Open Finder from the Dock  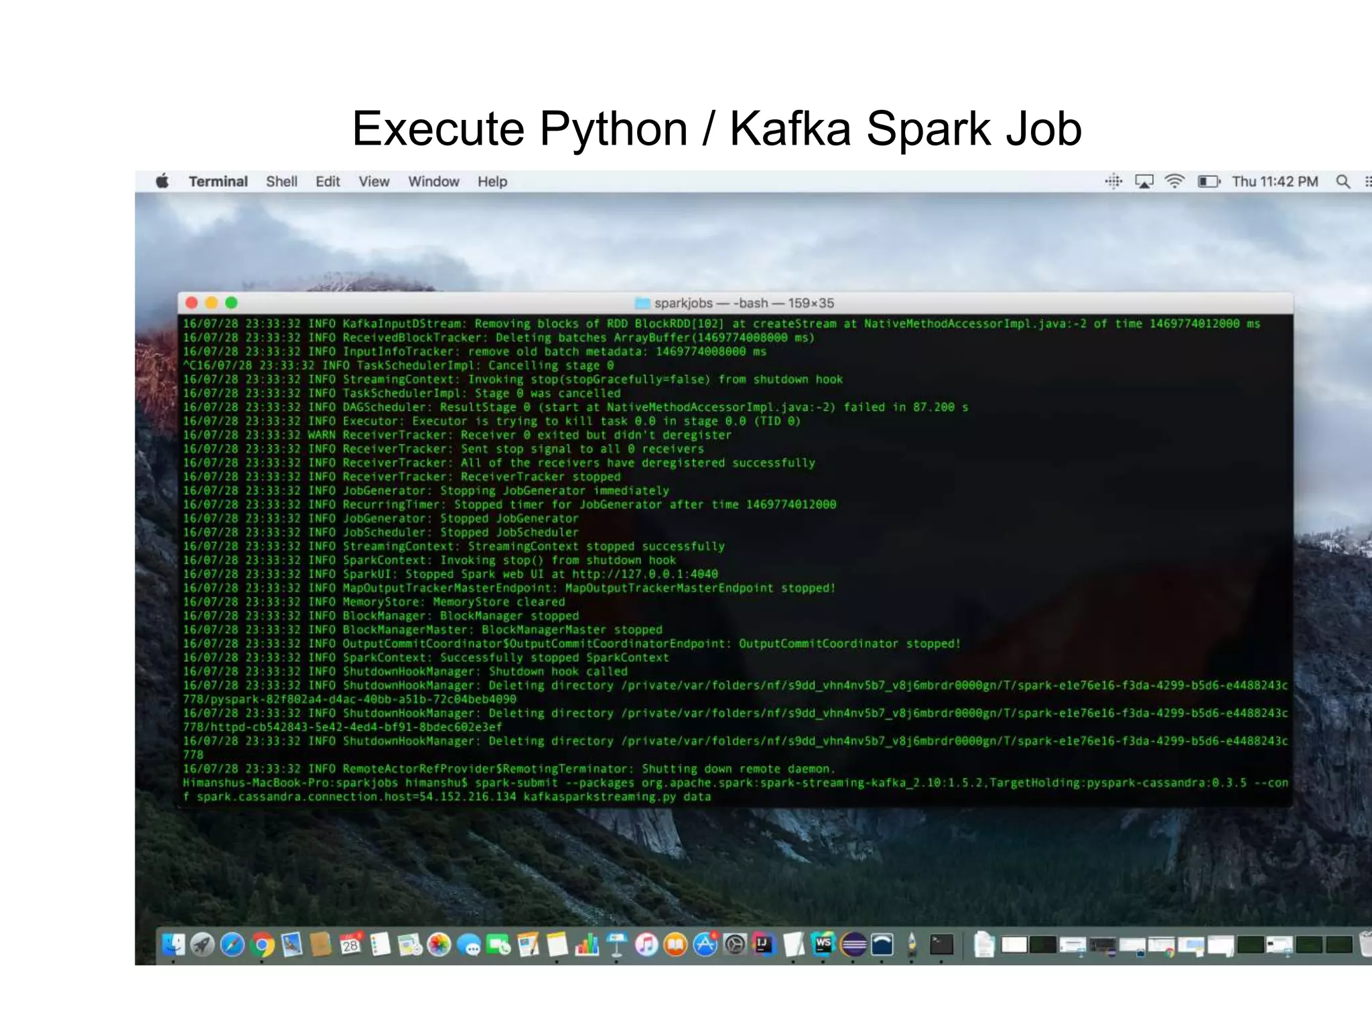[x=174, y=945]
